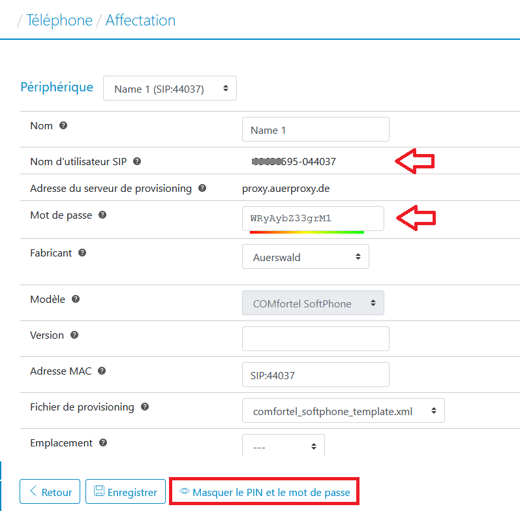
Task: Click help icon beside Fabricant
Action: (x=83, y=253)
